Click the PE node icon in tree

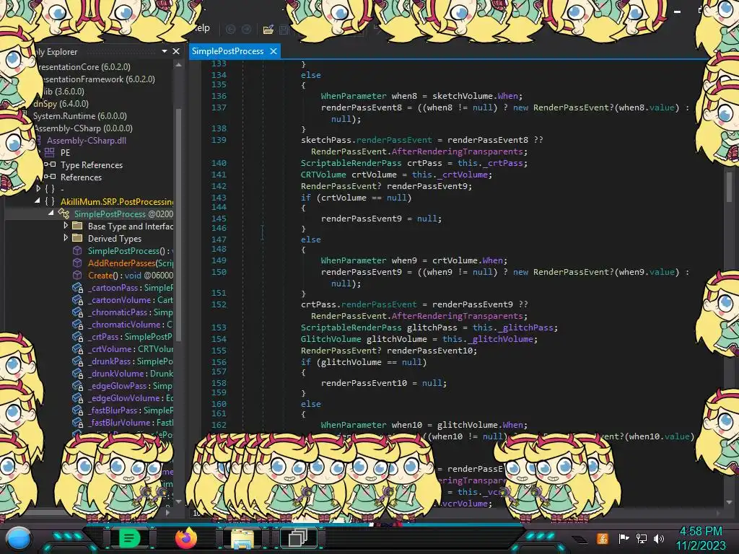50,152
